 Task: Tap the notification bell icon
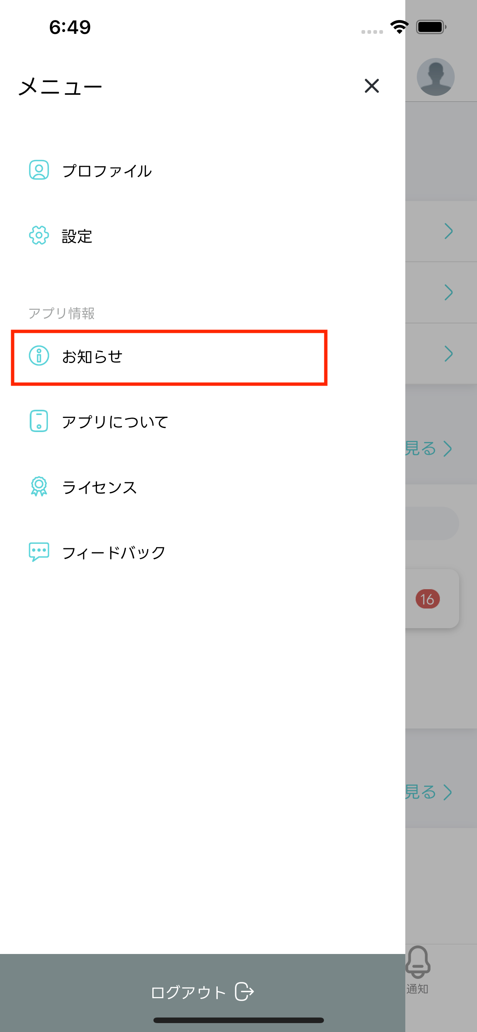tap(418, 962)
